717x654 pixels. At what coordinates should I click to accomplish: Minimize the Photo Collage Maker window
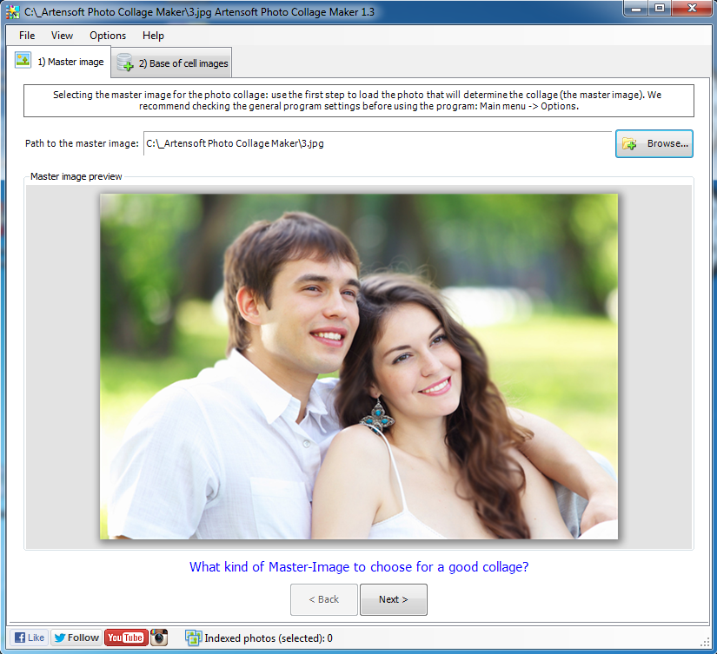pyautogui.click(x=636, y=8)
